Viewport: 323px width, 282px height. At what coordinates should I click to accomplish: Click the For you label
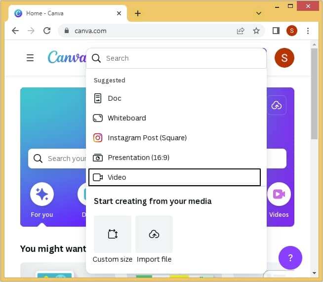42,215
